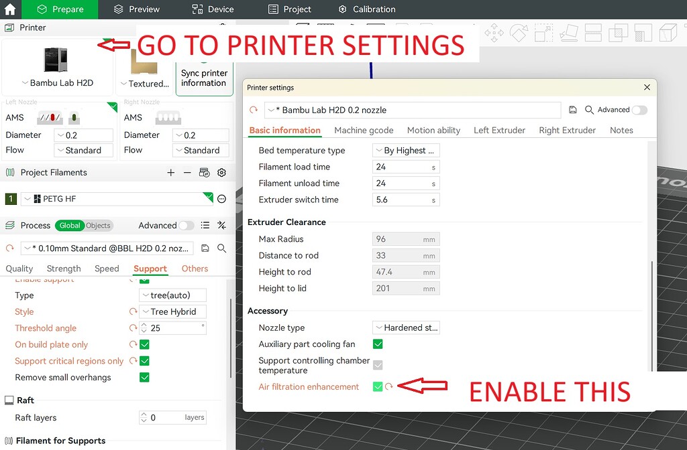Uncheck Auxiliary part cooling fan
The height and width of the screenshot is (450, 687).
coord(378,344)
